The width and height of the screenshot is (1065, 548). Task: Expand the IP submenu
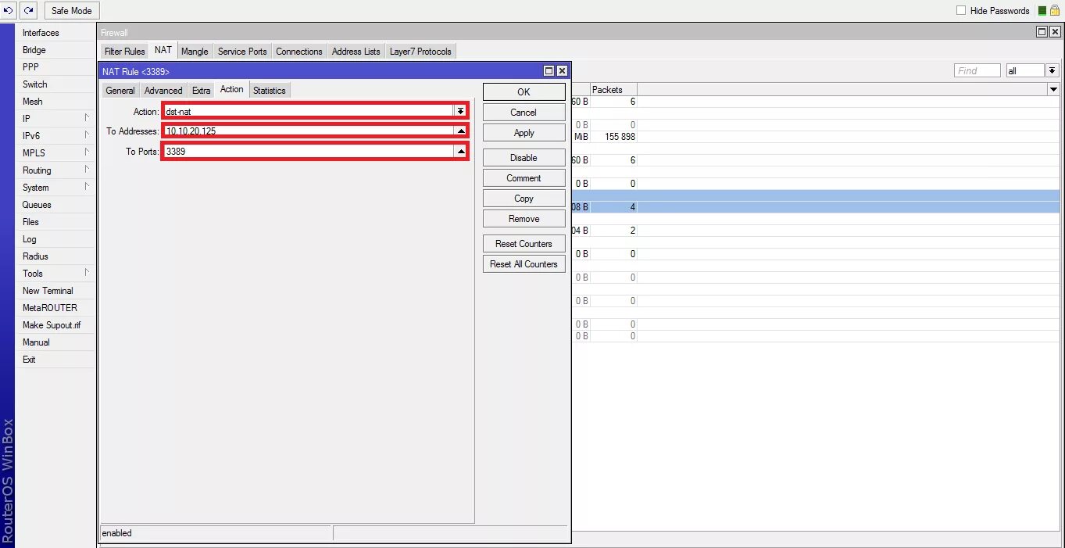(55, 119)
